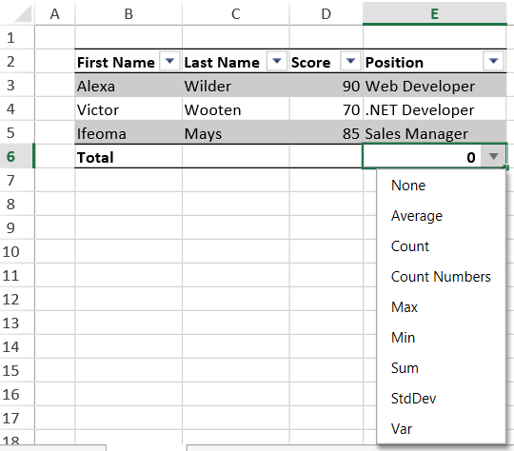Open the Score column filter arrow
Image resolution: width=514 pixels, height=451 pixels.
point(350,61)
